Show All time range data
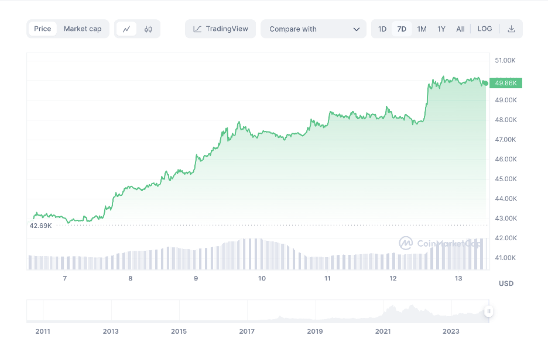 point(461,29)
